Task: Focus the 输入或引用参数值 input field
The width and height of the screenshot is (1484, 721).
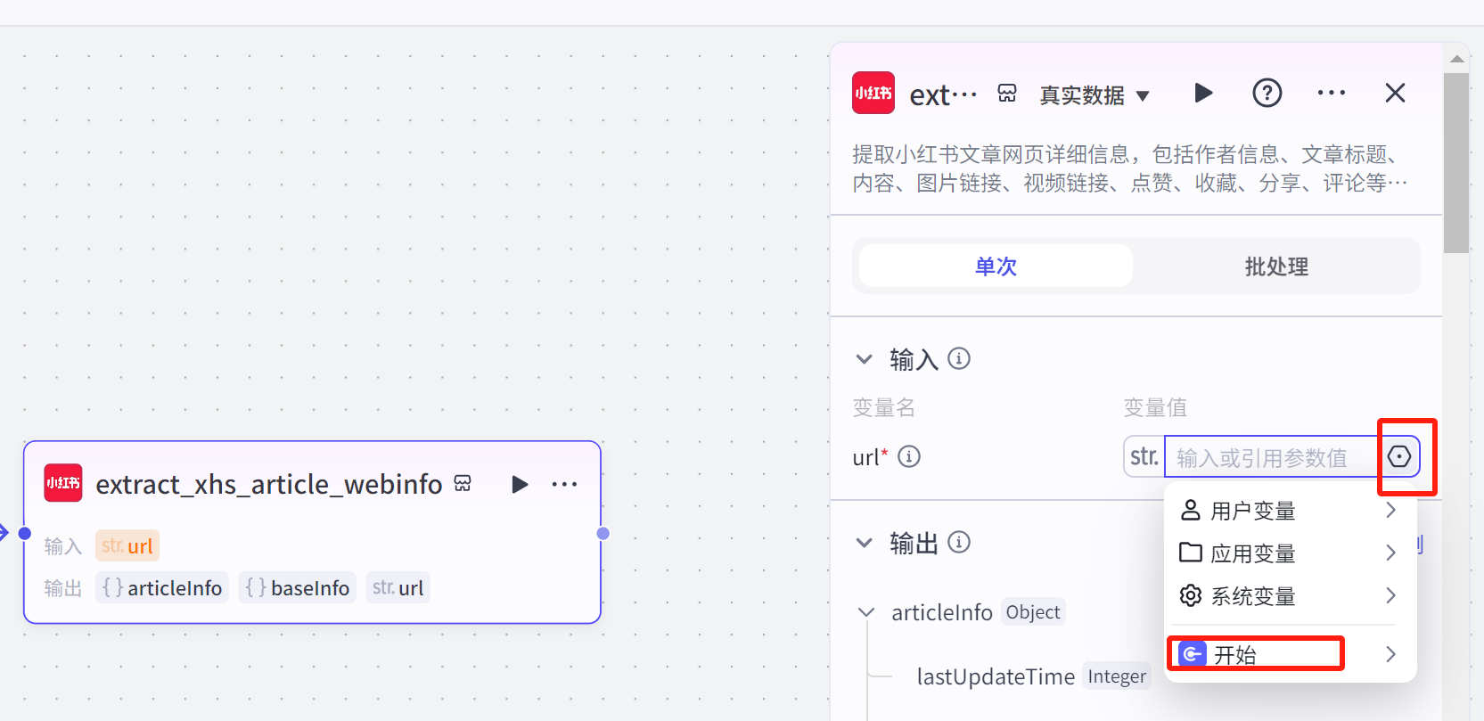Action: 1272,457
